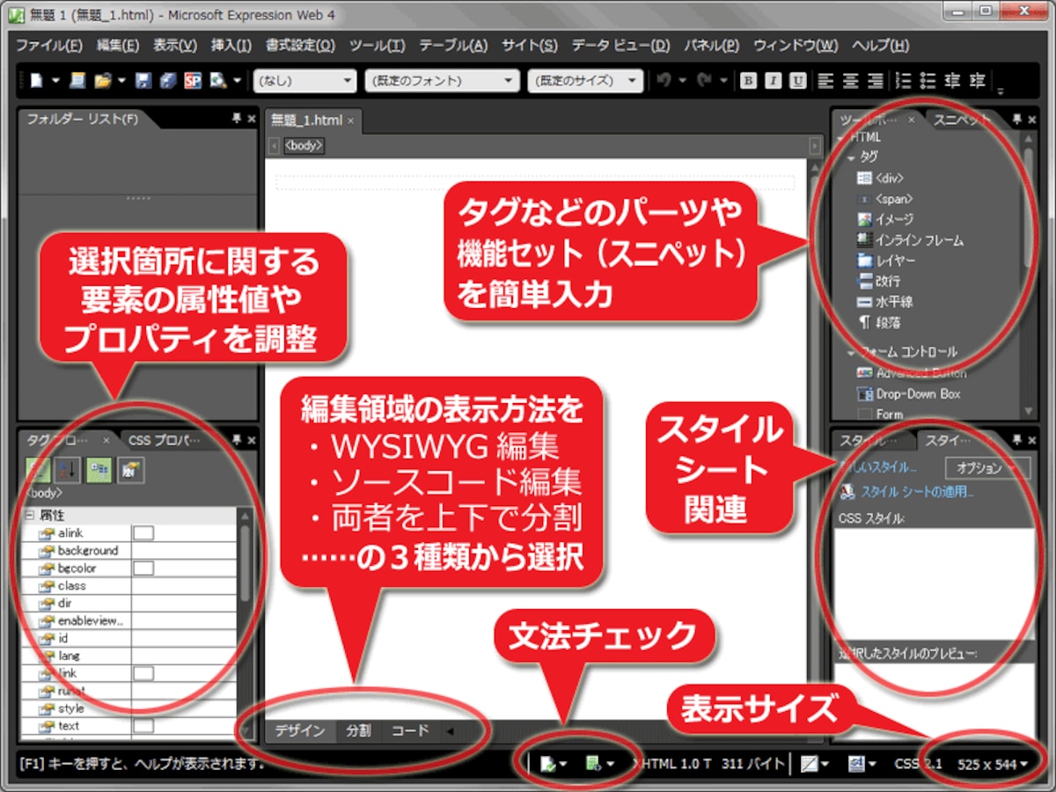Image resolution: width=1056 pixels, height=792 pixels.
Task: Open the ファイル(F) menu
Action: [48, 46]
